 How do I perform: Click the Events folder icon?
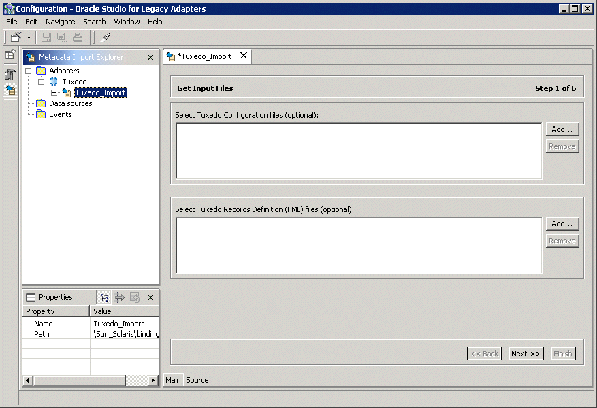pos(41,114)
